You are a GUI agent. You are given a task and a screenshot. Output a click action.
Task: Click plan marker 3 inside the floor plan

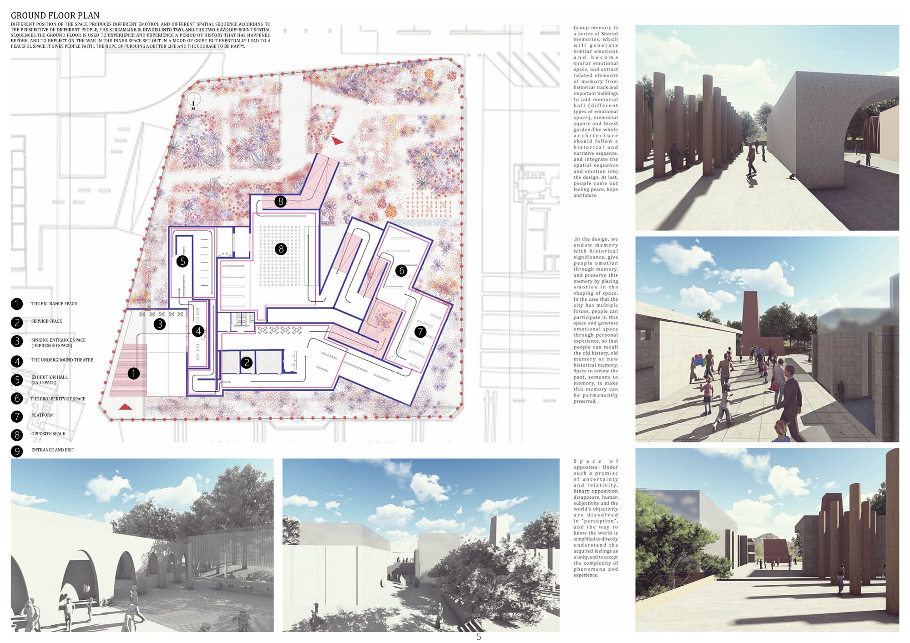pyautogui.click(x=159, y=324)
